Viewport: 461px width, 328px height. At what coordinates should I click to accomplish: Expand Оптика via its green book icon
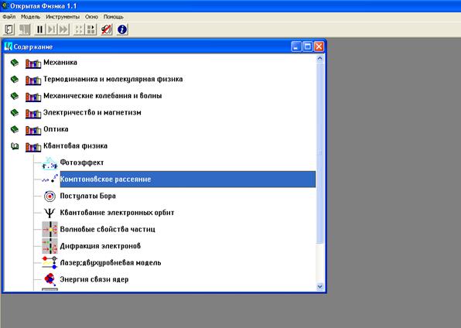pos(15,129)
